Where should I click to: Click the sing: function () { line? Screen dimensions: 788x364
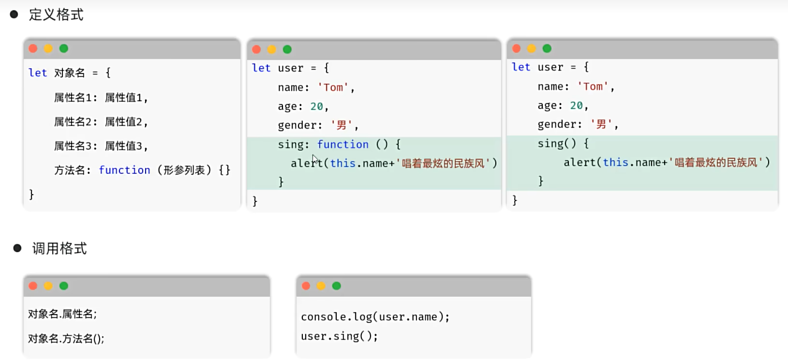click(x=339, y=145)
